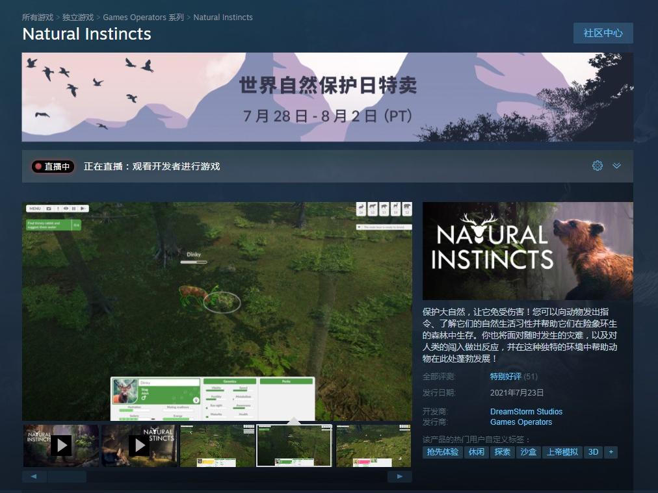Add a tag with the plus button
The width and height of the screenshot is (658, 493).
point(611,452)
